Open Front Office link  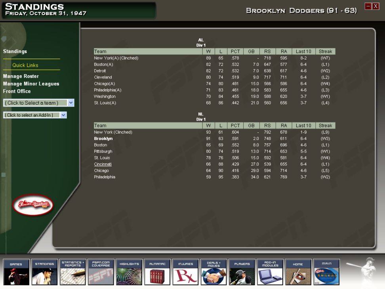point(17,91)
